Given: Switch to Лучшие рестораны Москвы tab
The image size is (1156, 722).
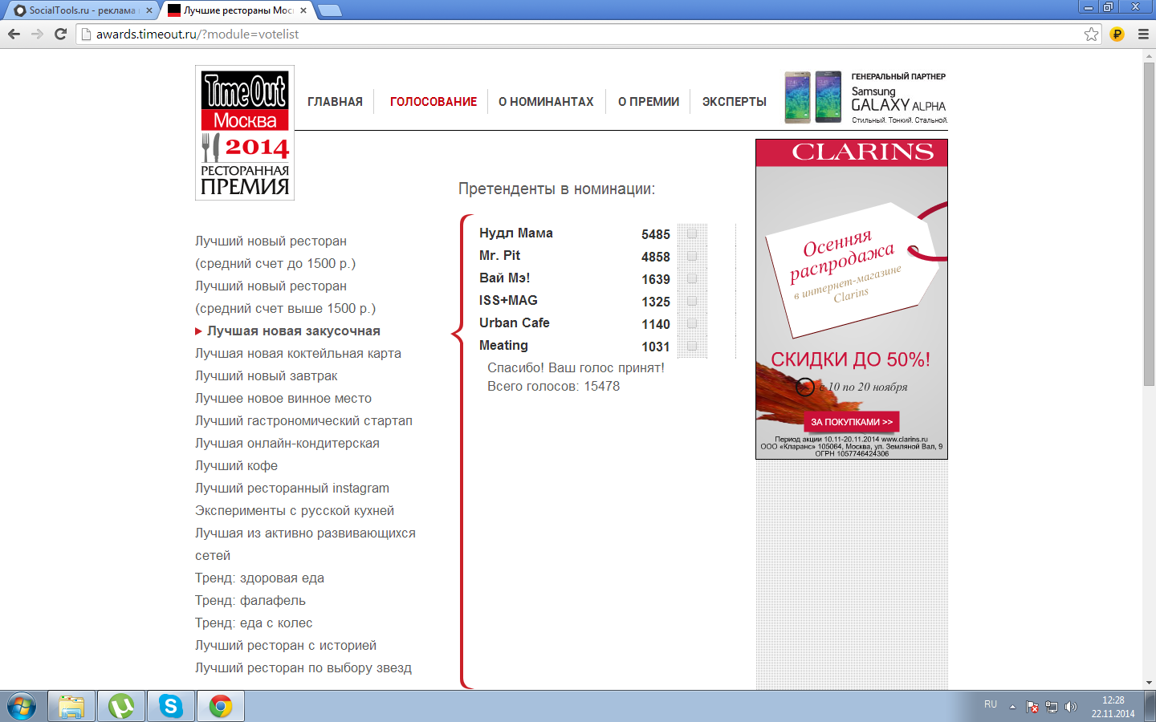Looking at the screenshot, I should pyautogui.click(x=237, y=10).
